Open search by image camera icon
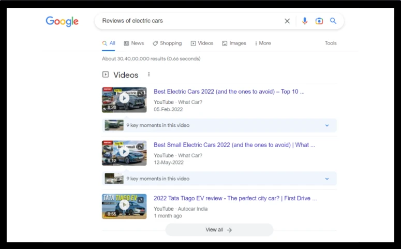This screenshot has width=401, height=249. 319,21
